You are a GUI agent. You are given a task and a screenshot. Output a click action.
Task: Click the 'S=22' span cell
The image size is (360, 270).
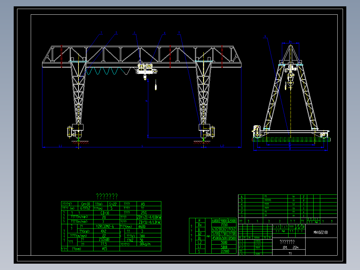click(113, 204)
